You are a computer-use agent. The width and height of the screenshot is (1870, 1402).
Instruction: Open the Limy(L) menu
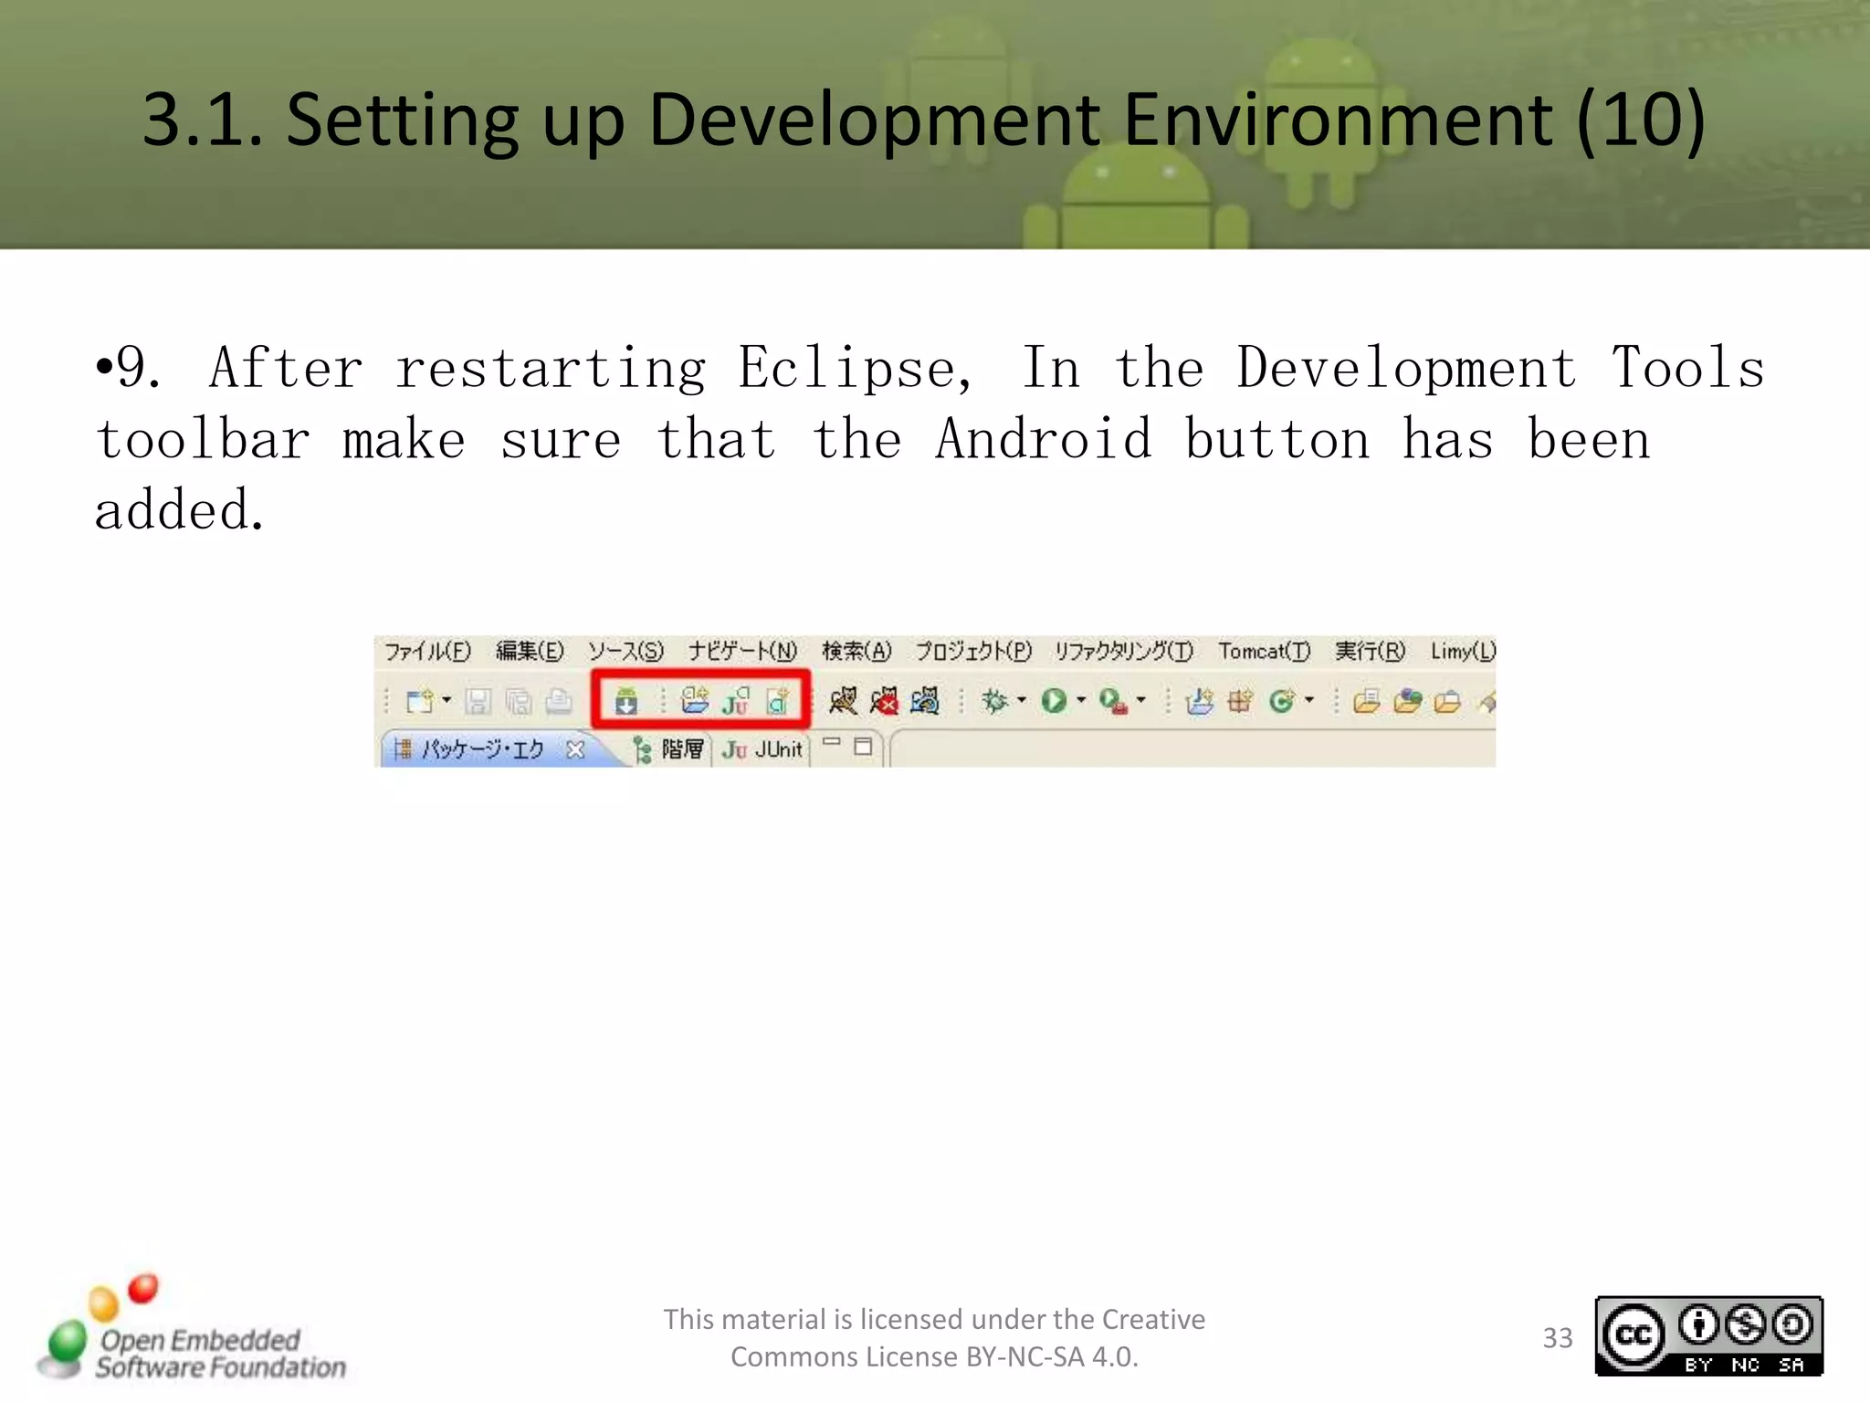1464,651
